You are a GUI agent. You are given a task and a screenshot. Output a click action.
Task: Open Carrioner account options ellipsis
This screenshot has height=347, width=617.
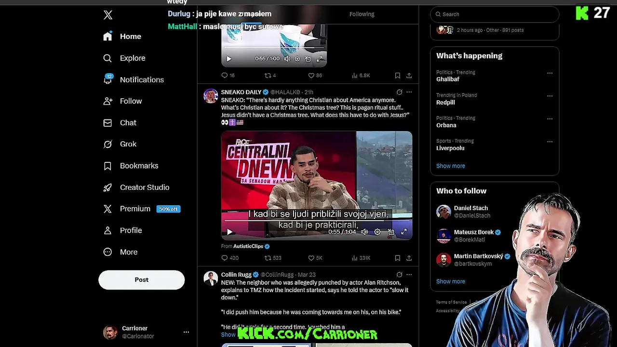point(186,332)
